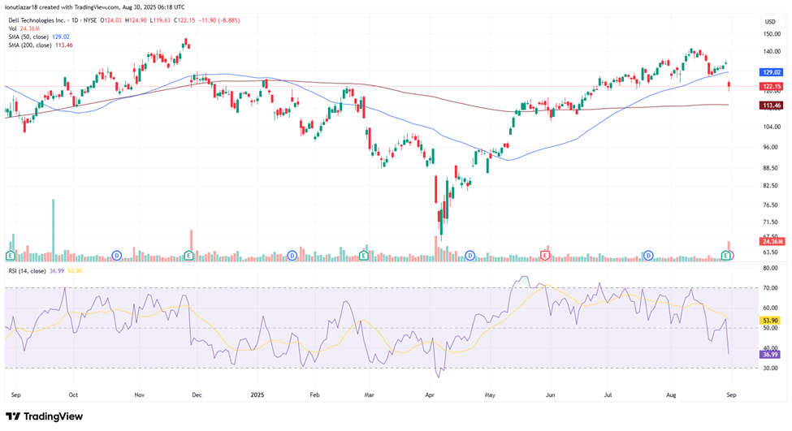Click the purple 36.99 RSI axis label

pos(770,354)
